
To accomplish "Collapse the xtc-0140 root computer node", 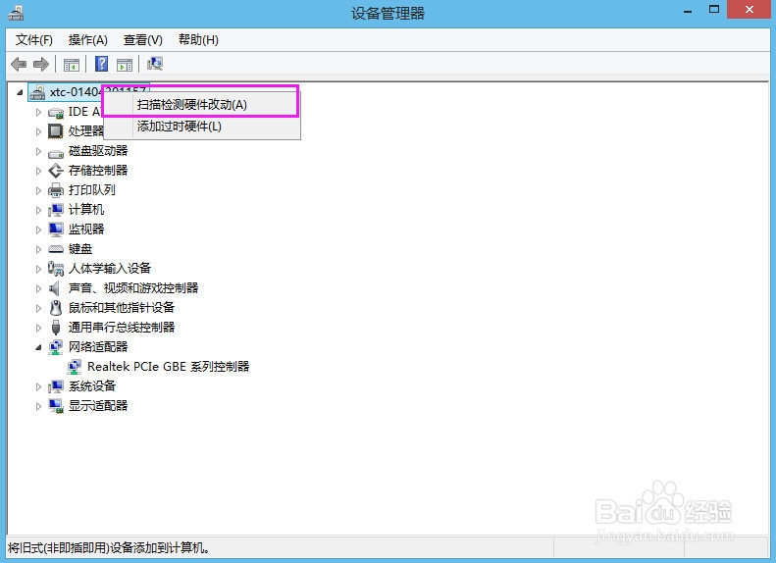I will [x=20, y=92].
